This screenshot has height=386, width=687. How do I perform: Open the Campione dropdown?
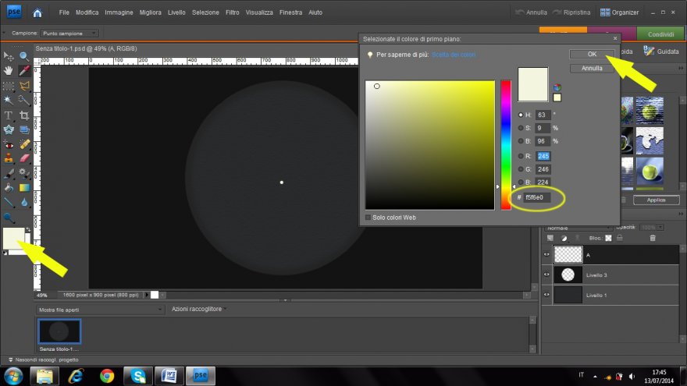point(69,33)
